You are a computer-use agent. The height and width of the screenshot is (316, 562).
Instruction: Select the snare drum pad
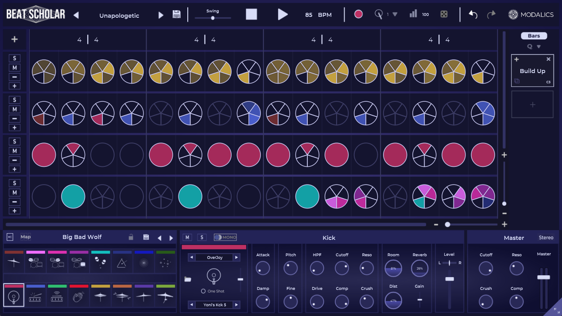click(35, 296)
